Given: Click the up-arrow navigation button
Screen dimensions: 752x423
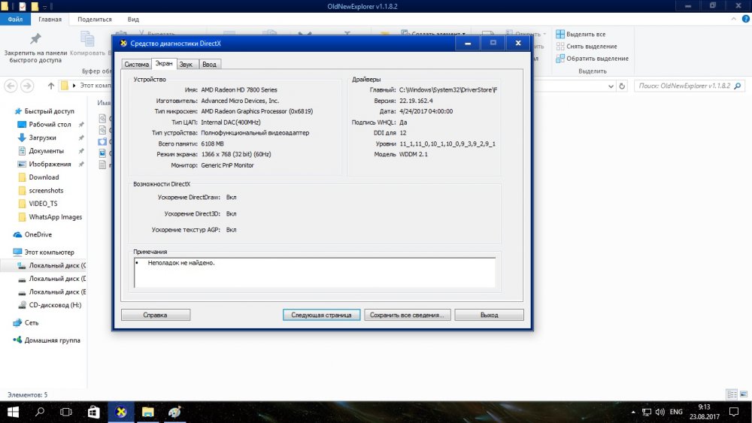Looking at the screenshot, I should tap(50, 86).
